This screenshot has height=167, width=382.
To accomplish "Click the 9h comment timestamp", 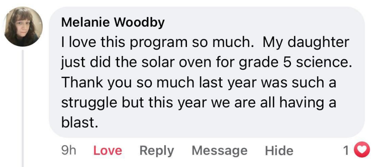I will [68, 150].
